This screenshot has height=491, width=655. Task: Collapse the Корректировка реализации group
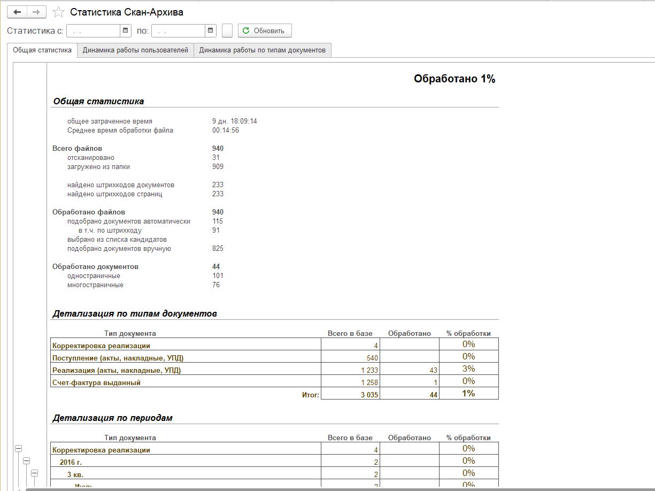[x=18, y=449]
